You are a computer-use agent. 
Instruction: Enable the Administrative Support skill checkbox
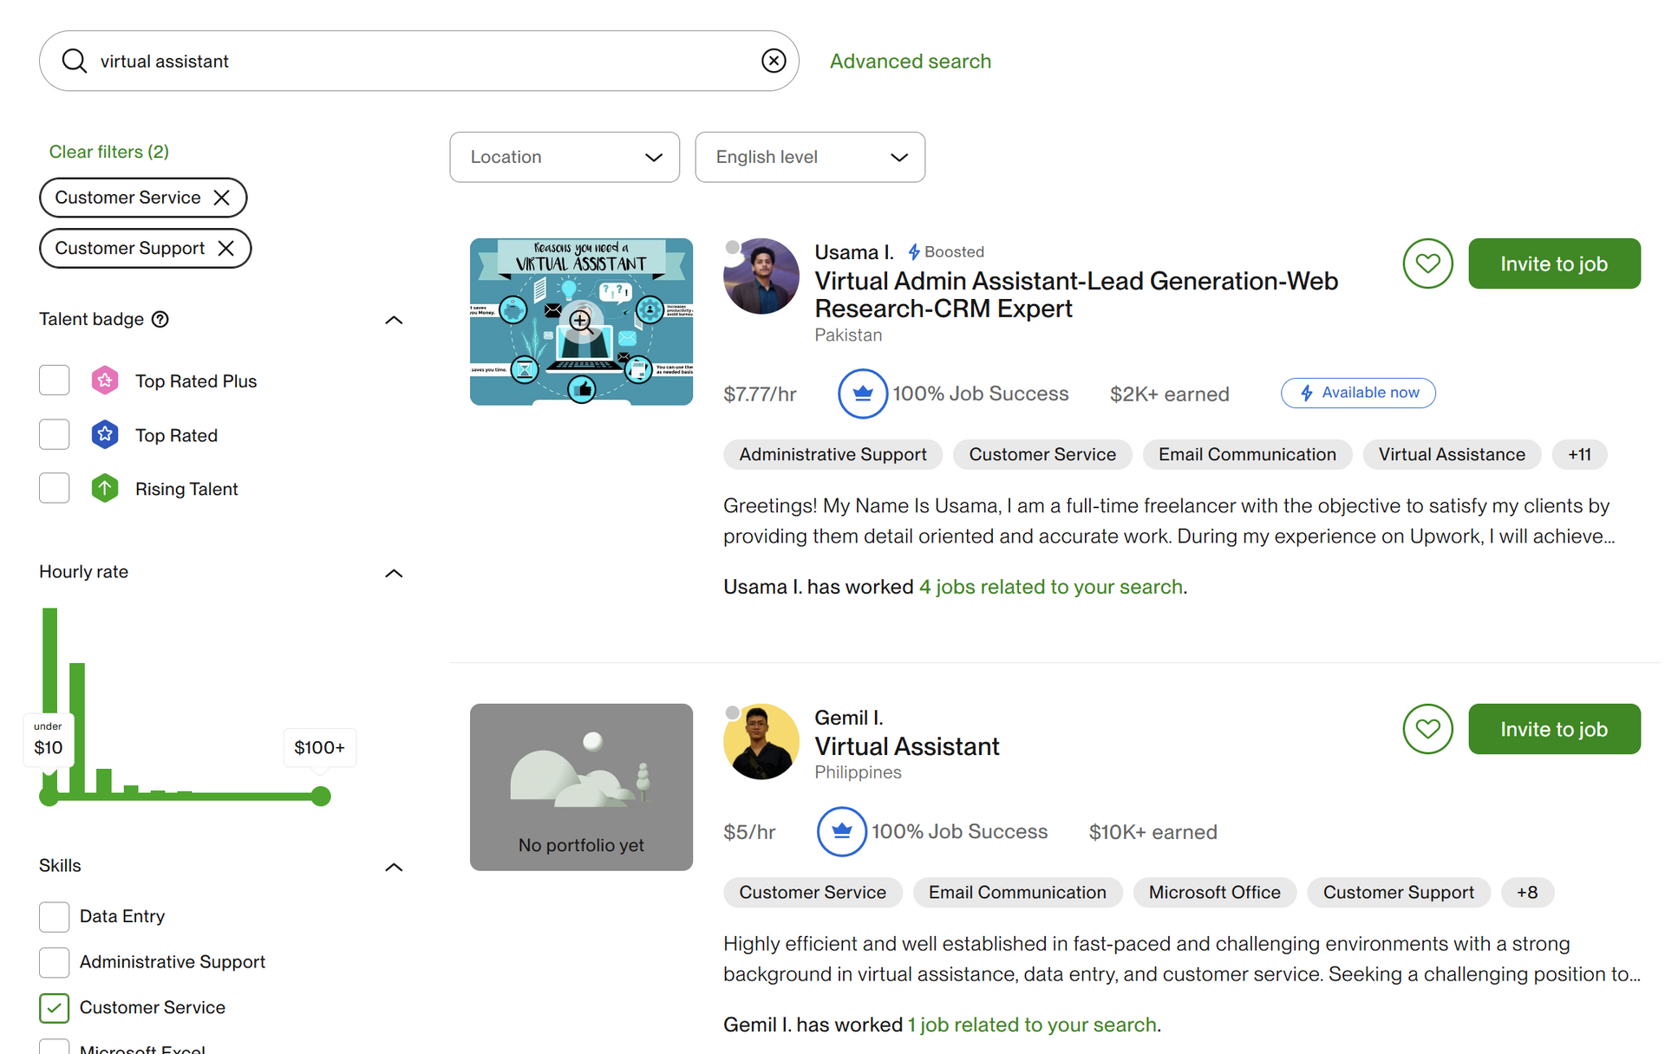point(55,962)
